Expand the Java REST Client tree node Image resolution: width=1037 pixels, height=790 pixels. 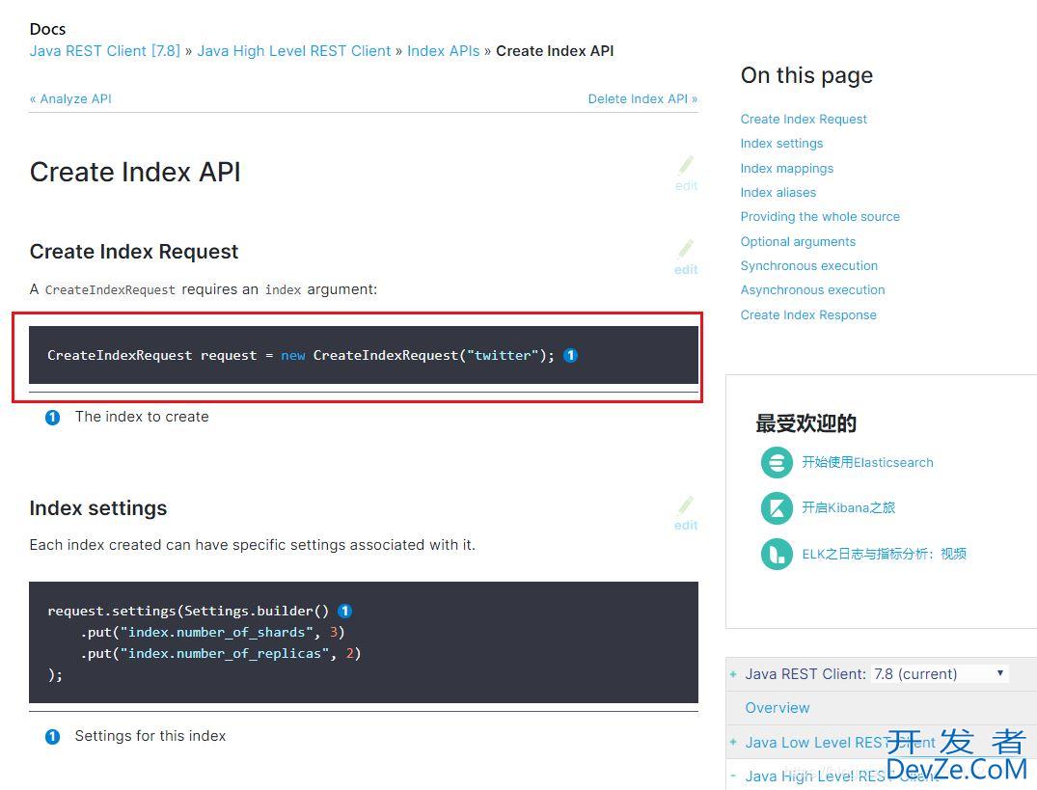point(733,674)
